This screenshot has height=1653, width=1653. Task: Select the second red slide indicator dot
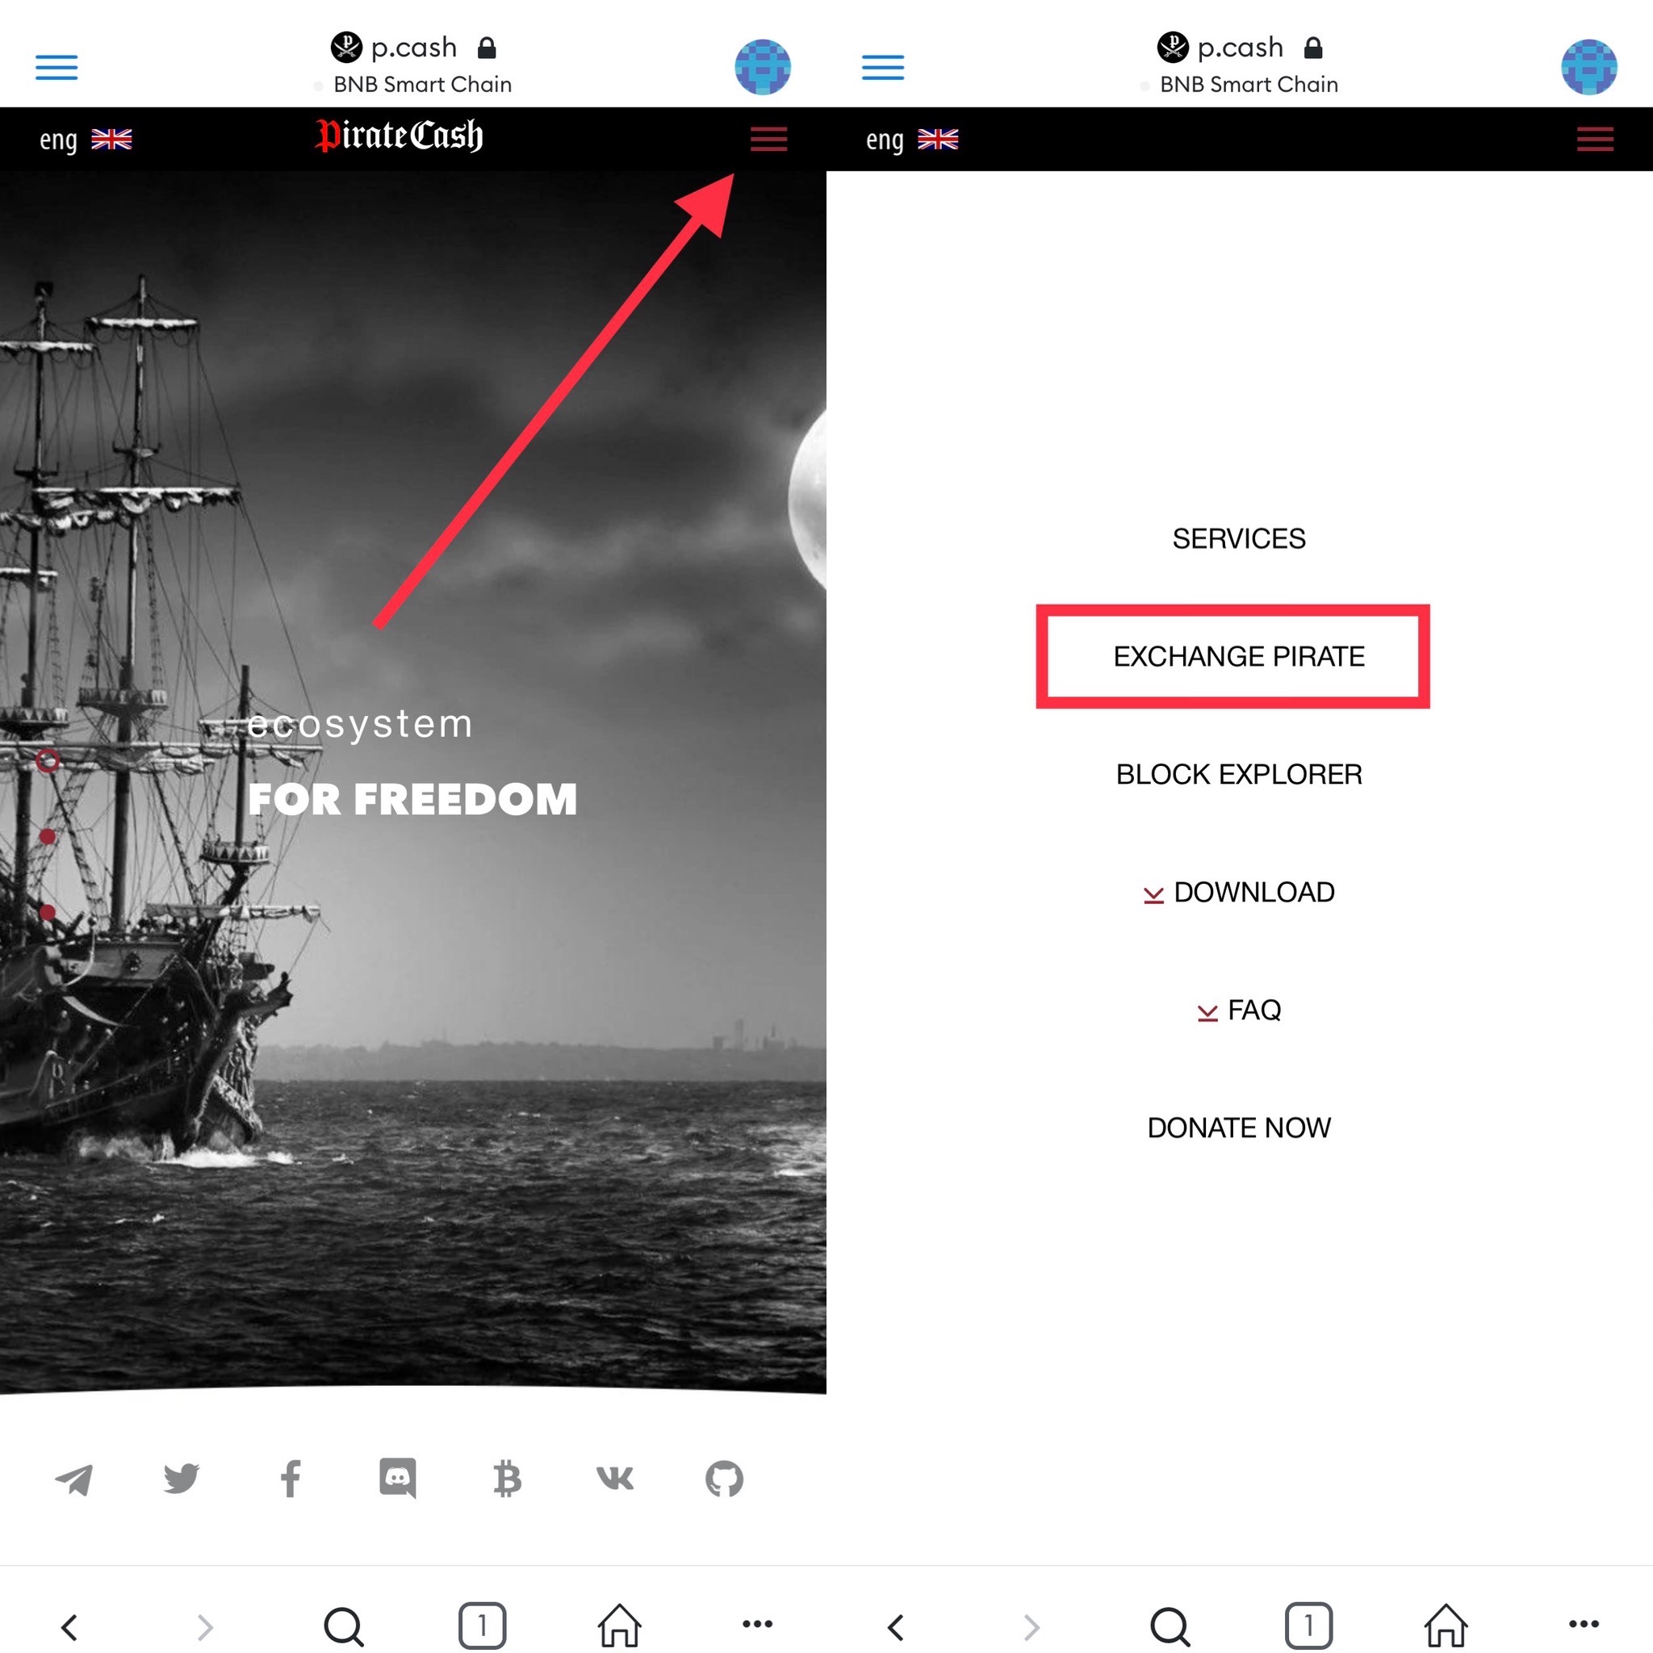pyautogui.click(x=48, y=836)
